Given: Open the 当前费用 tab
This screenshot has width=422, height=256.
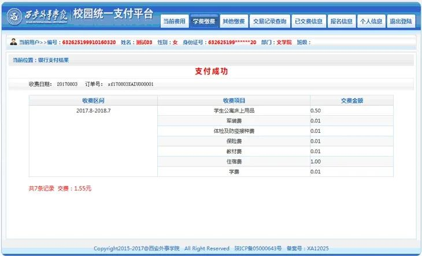Looking at the screenshot, I should click(174, 21).
